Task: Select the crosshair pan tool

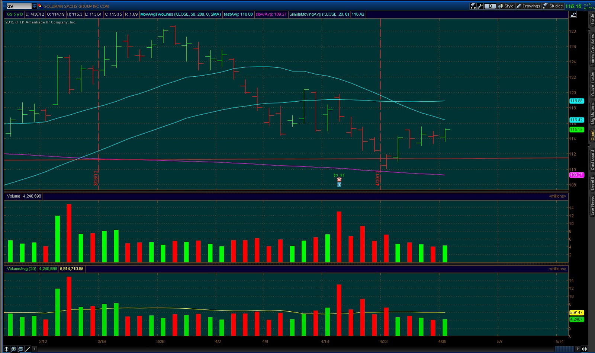Action: 6,349
